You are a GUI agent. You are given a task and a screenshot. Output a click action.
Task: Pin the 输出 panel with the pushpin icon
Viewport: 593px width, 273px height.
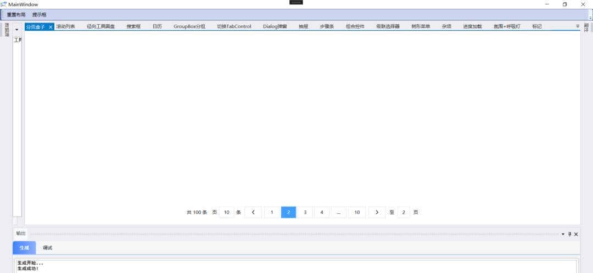click(569, 234)
